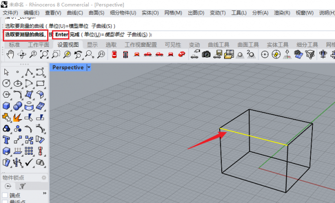This screenshot has width=335, height=203.
Task: Create a Box with the blue cube tool
Action: (6, 106)
